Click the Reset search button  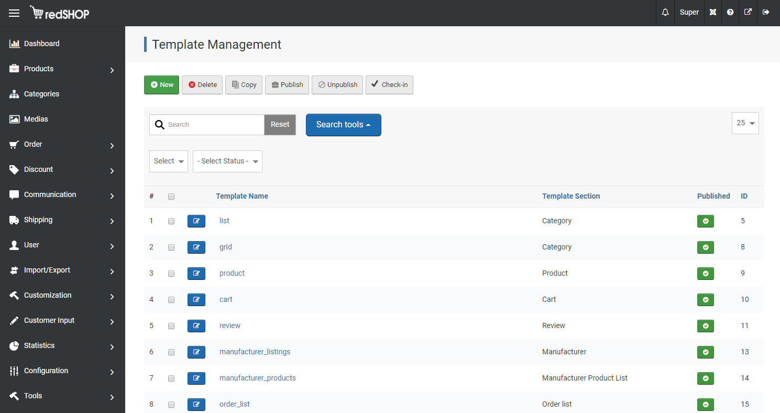tap(280, 125)
